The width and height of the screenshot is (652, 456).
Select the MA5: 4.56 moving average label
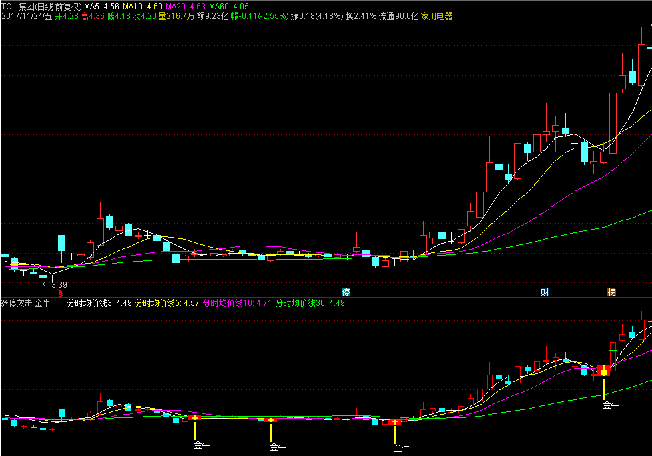coord(101,7)
